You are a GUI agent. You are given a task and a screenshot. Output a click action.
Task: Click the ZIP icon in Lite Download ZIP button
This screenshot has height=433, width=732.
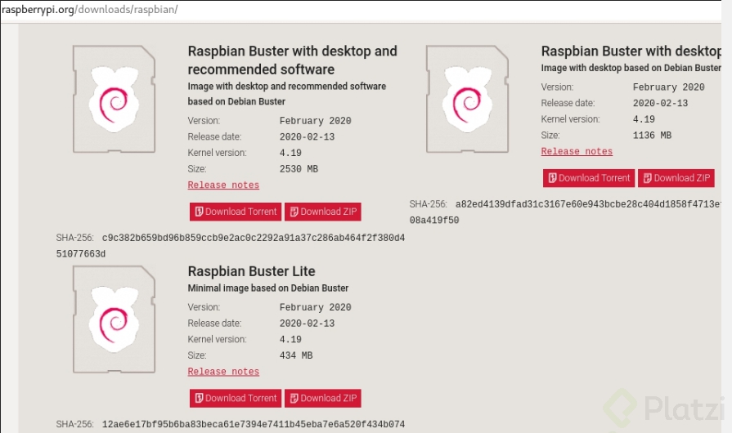coord(294,398)
